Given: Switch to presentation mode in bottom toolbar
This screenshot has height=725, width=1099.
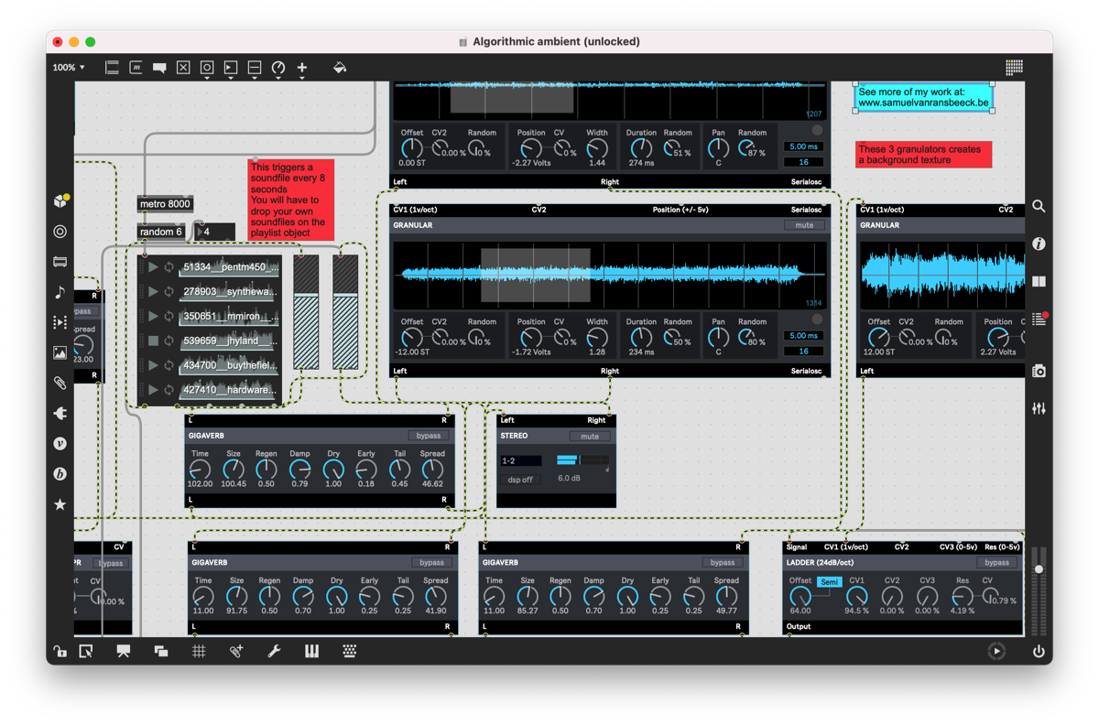Looking at the screenshot, I should pos(124,651).
